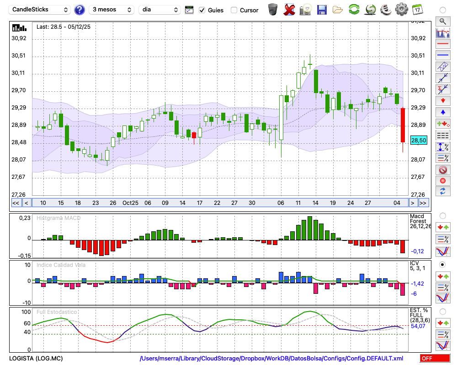Click the euro currency icon

[386, 9]
